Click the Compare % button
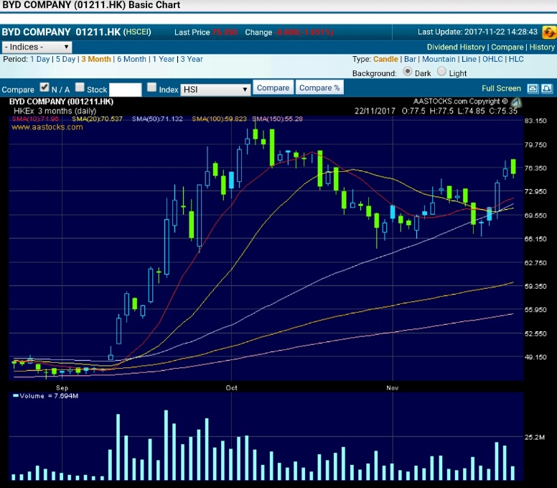Image resolution: width=557 pixels, height=488 pixels. point(319,88)
